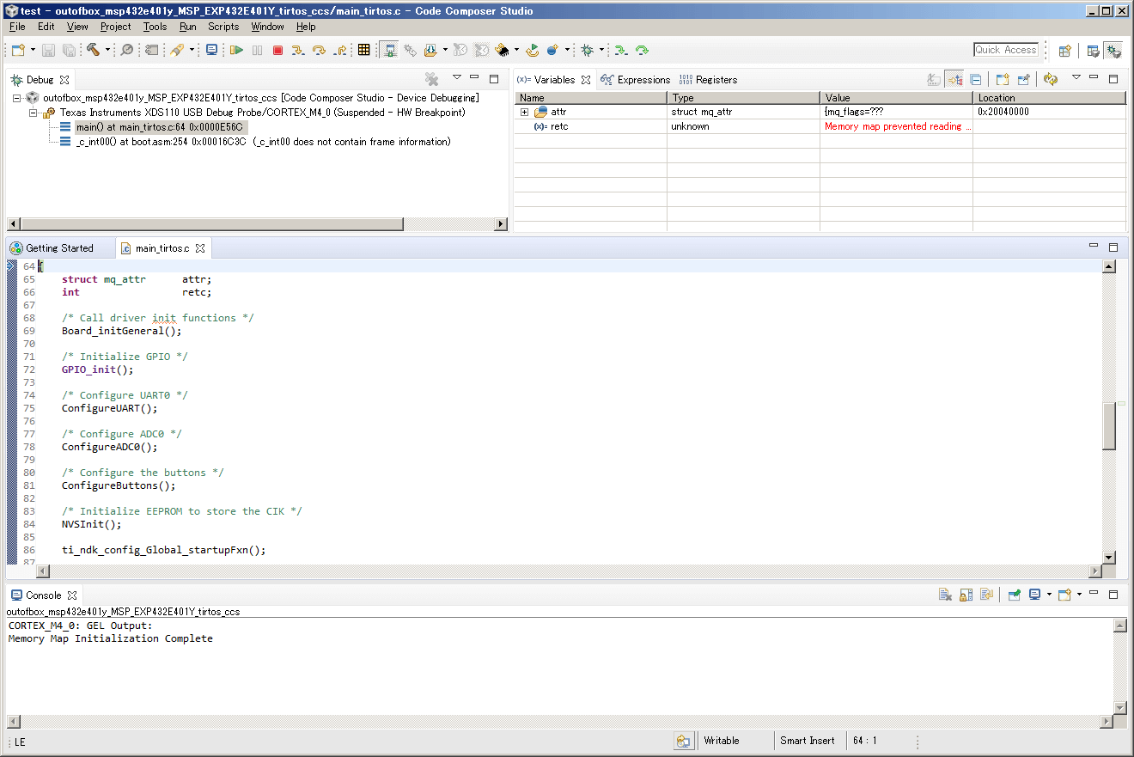Open the Getting Started tab

tap(58, 248)
